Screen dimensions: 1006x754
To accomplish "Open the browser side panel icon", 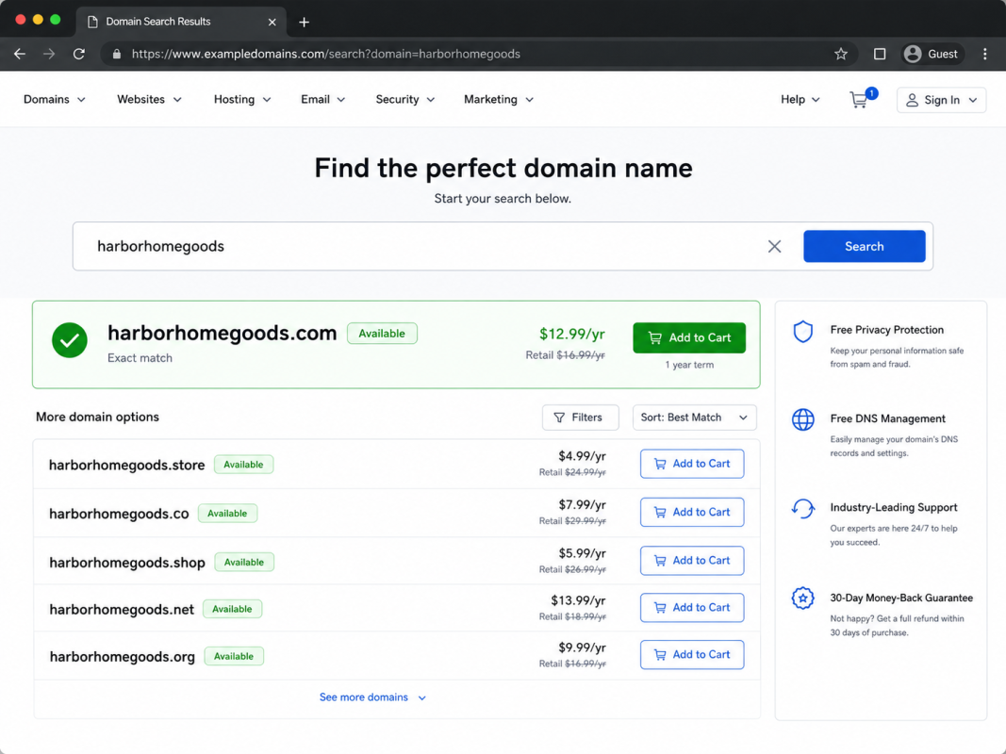I will tap(880, 54).
